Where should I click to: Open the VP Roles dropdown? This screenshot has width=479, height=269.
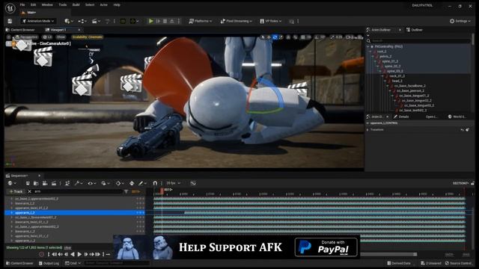point(271,21)
